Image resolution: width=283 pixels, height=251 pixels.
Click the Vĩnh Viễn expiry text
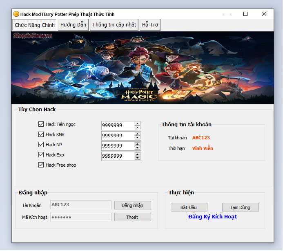[203, 148]
